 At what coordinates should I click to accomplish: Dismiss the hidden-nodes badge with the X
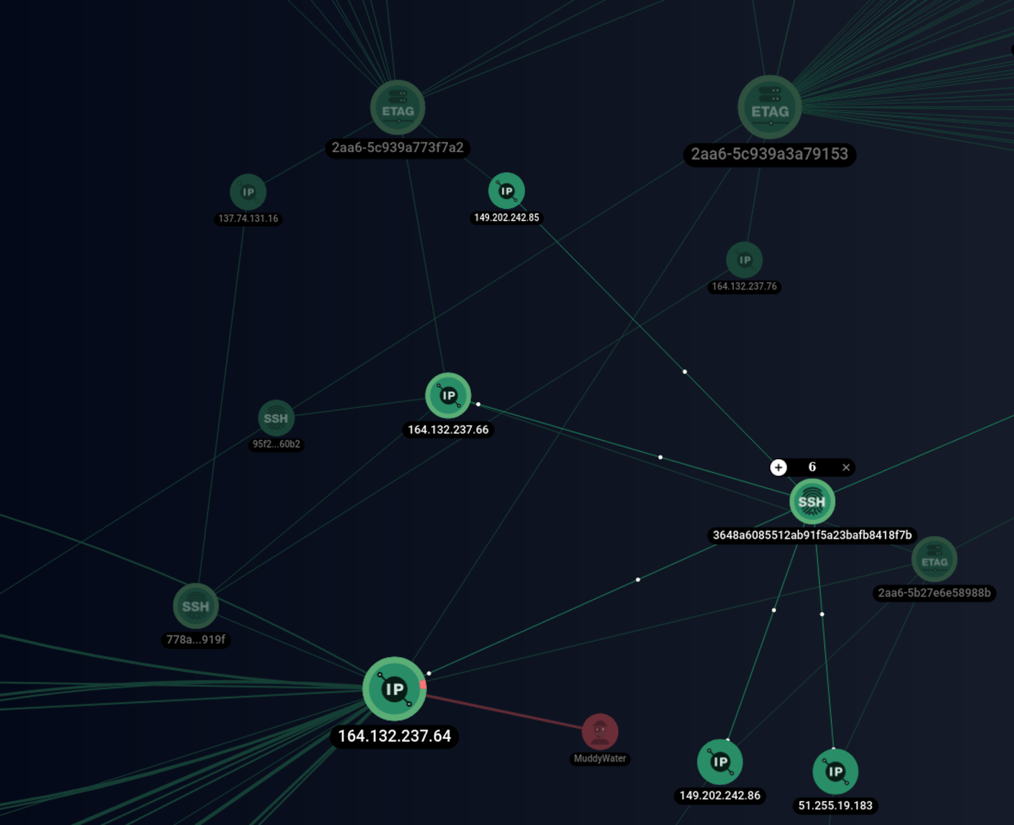click(x=846, y=467)
